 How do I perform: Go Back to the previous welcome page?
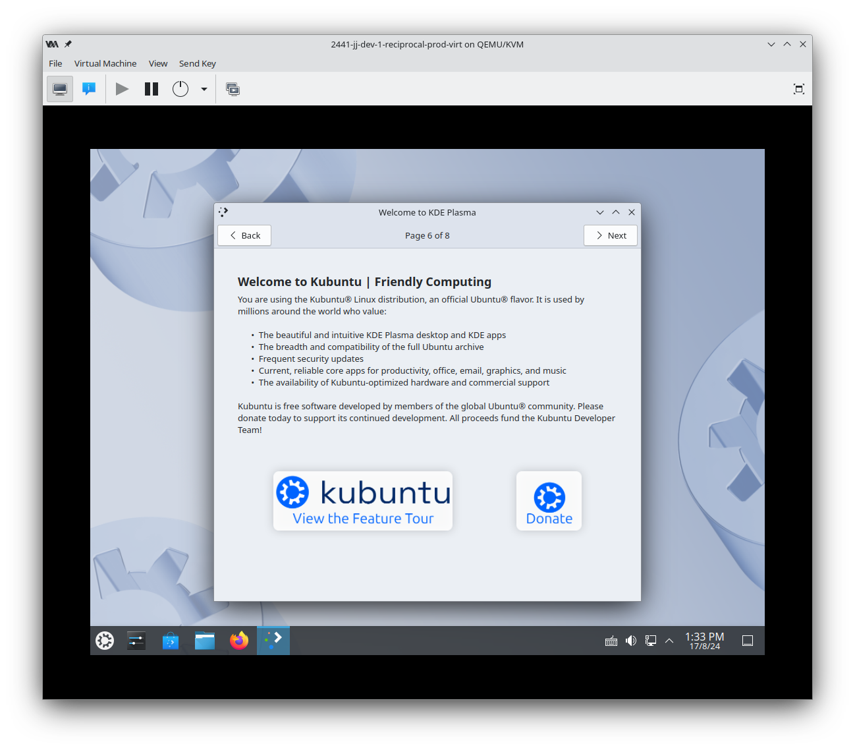(244, 235)
